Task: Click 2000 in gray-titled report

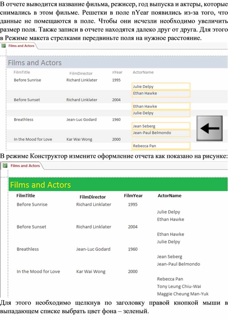Action: point(116,139)
